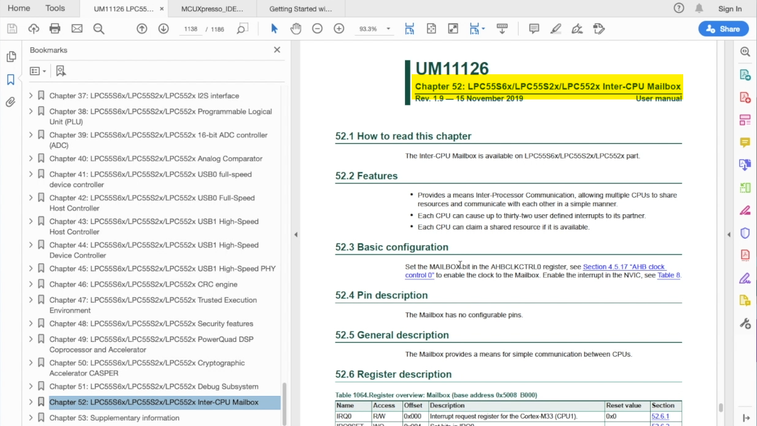Click the blue Share button
This screenshot has height=426, width=757.
click(x=723, y=29)
